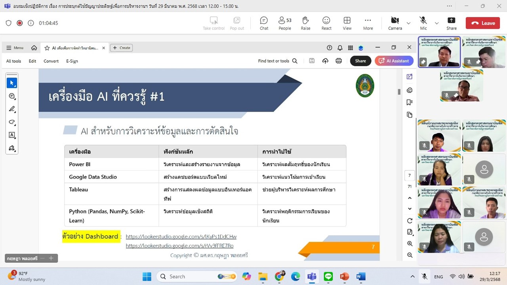Open Acrobat notifications bell
This screenshot has width=507, height=285.
point(340,48)
